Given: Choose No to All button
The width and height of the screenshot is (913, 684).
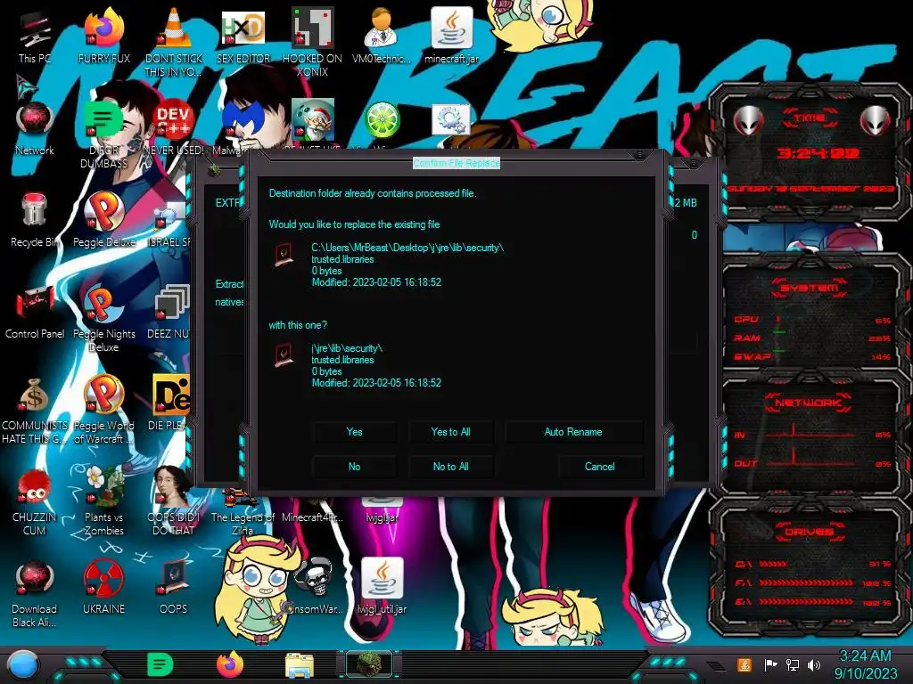Looking at the screenshot, I should pos(450,467).
